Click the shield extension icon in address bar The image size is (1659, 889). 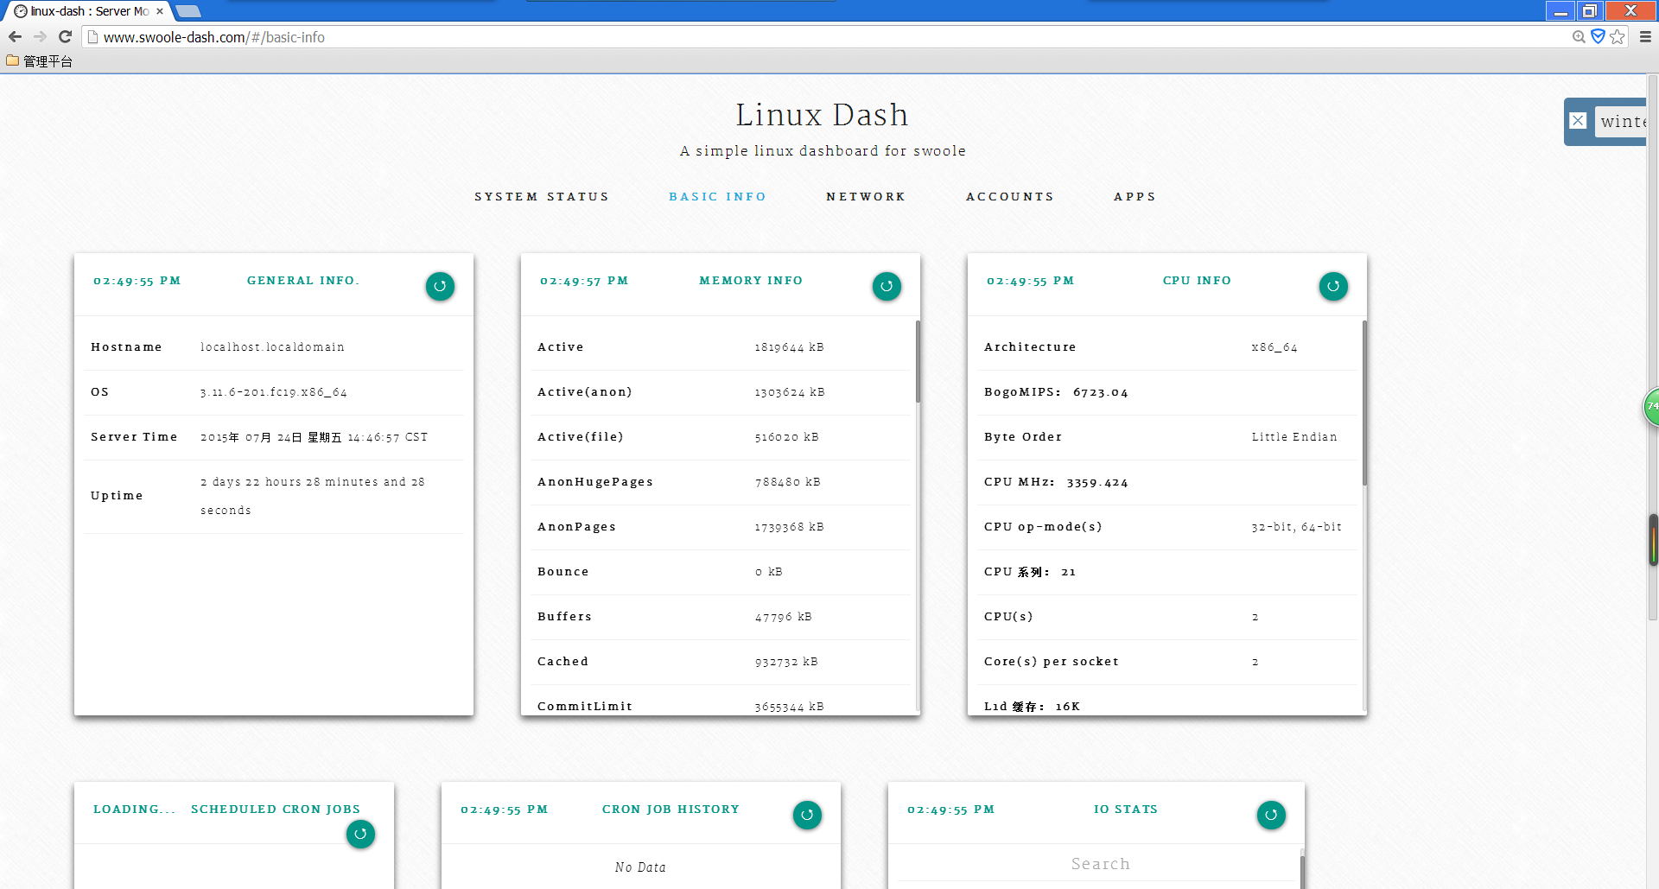pyautogui.click(x=1598, y=36)
